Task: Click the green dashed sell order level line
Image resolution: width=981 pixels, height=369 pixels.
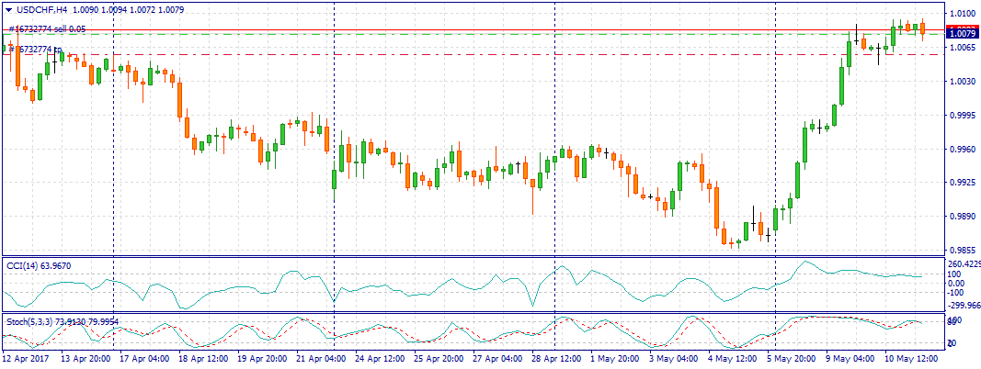Action: tap(460, 35)
